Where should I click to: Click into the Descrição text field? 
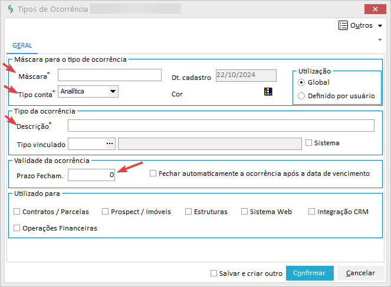click(x=221, y=125)
